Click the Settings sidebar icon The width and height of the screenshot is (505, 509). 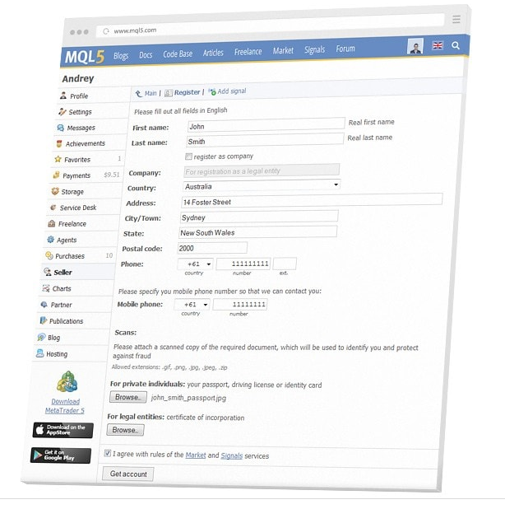62,112
